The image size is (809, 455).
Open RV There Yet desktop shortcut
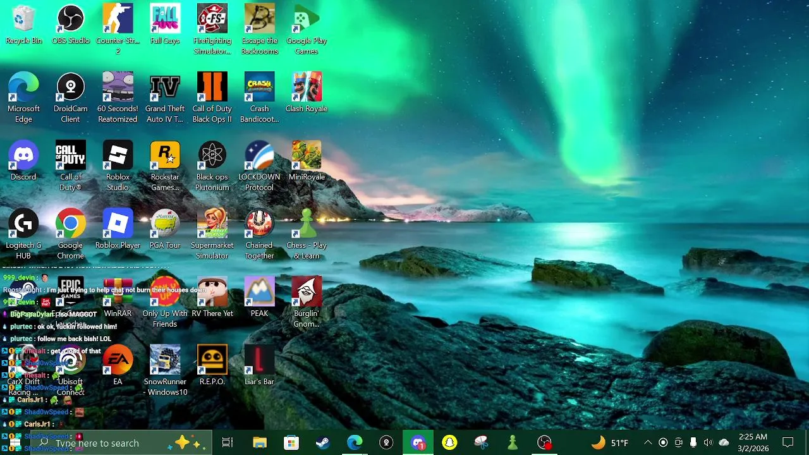212,298
